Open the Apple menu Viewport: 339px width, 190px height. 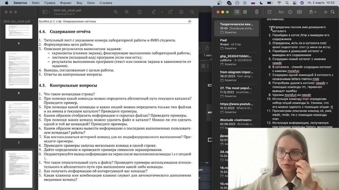coord(6,3)
